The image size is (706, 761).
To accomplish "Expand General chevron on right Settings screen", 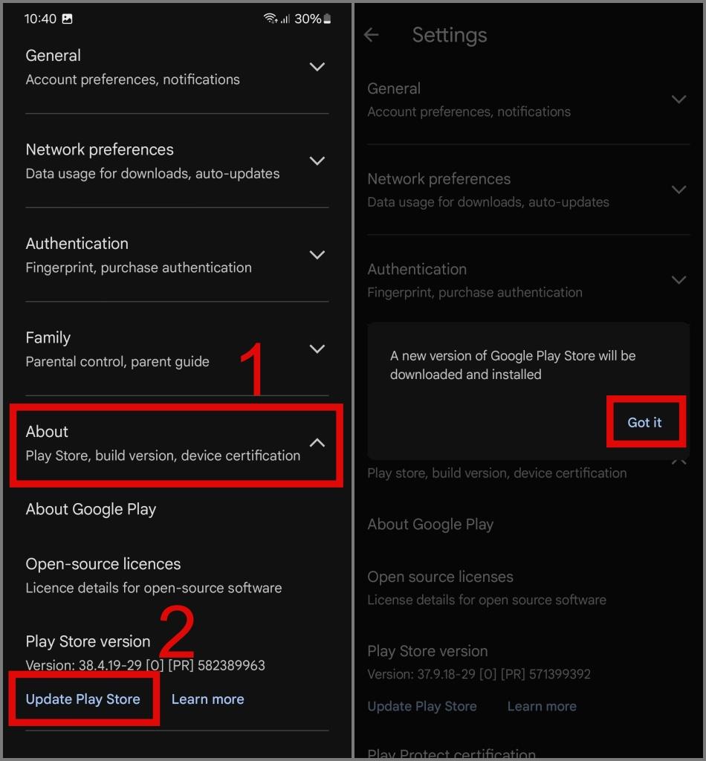I will click(679, 100).
